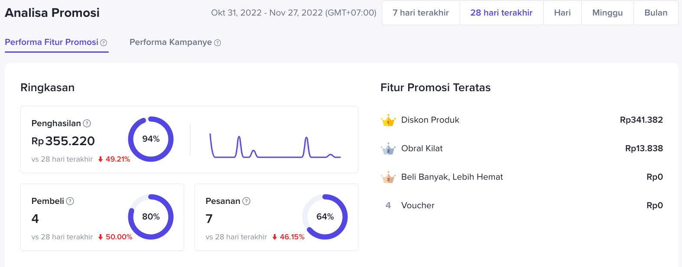
Task: Click the help icon beside Penghasilan
Action: coord(87,124)
